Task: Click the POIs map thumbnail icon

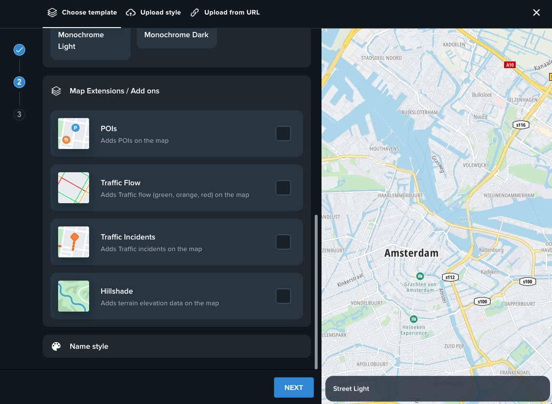Action: coord(74,134)
